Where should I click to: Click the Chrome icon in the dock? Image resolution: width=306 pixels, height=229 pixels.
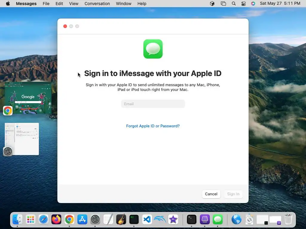pos(69,219)
